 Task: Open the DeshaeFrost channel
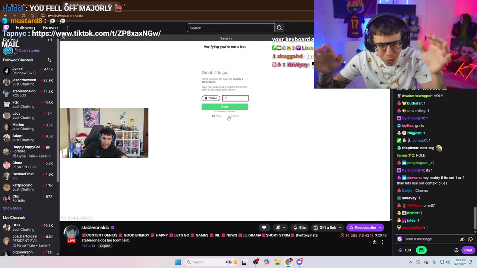click(28, 176)
